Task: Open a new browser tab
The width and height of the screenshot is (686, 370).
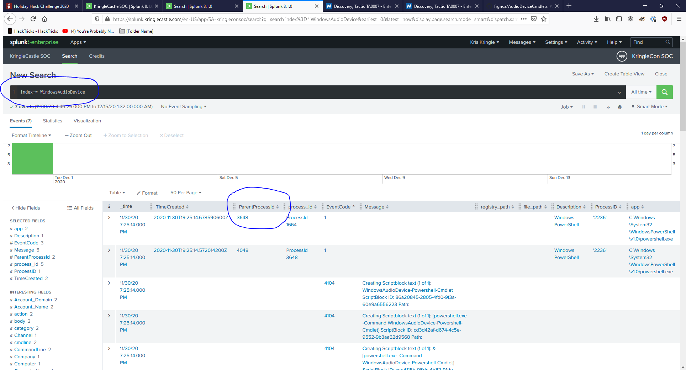Action: (569, 6)
